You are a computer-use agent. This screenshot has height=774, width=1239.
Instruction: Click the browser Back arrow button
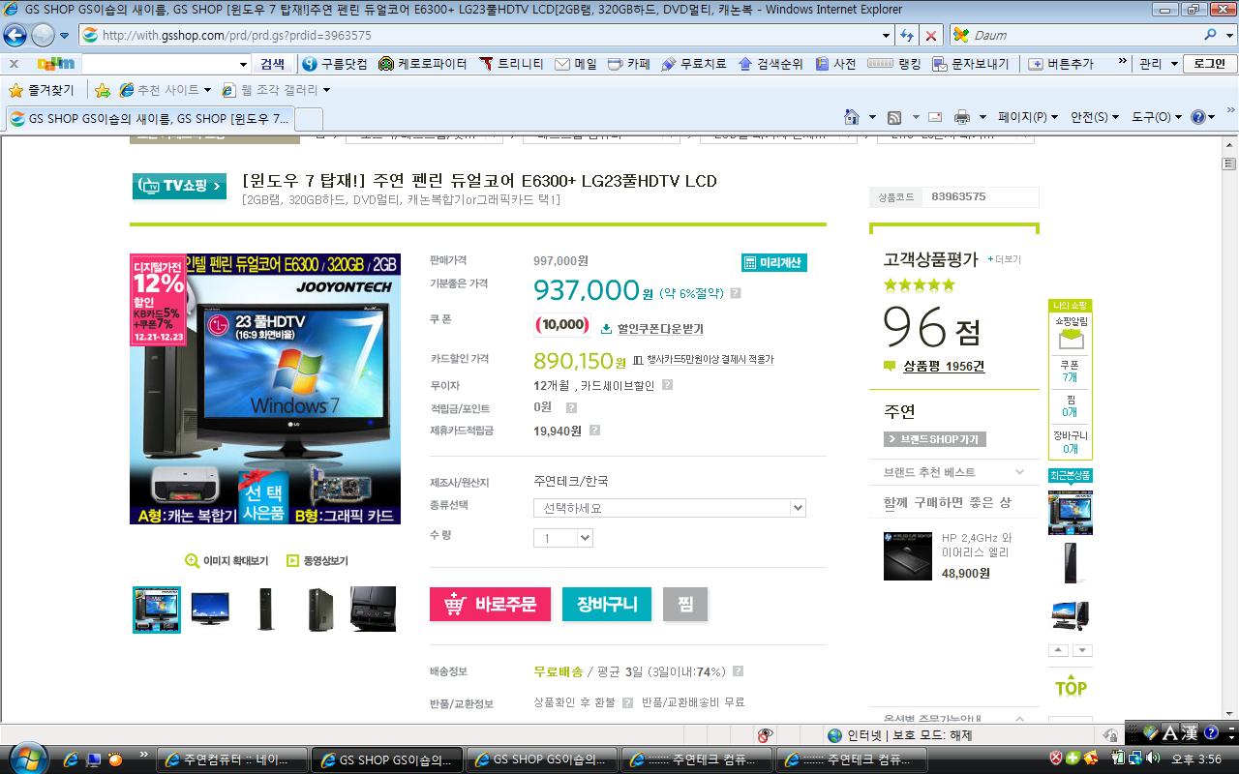tap(15, 36)
